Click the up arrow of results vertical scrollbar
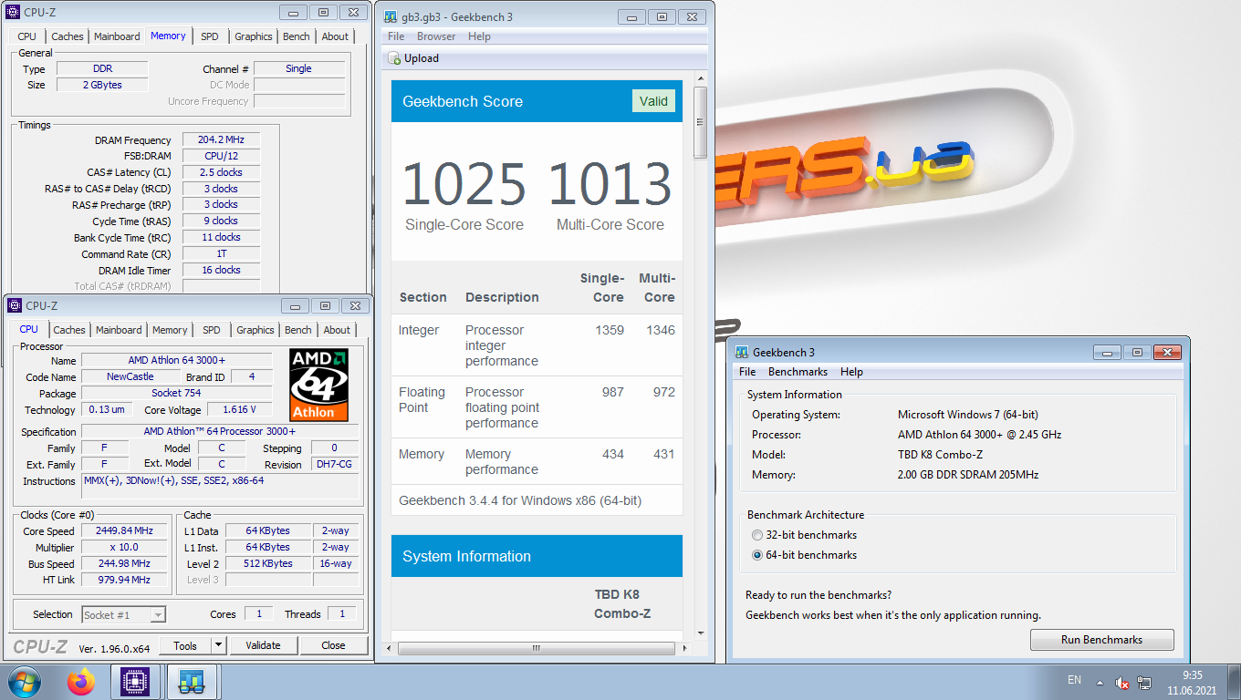The height and width of the screenshot is (700, 1241). coord(701,78)
